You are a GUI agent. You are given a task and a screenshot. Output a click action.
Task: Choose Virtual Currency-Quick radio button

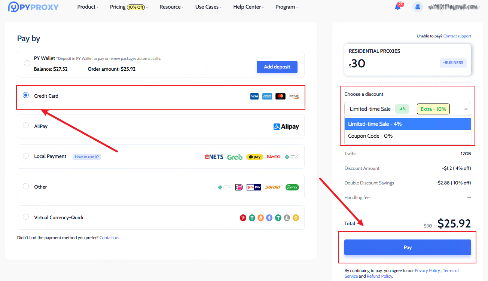point(26,217)
